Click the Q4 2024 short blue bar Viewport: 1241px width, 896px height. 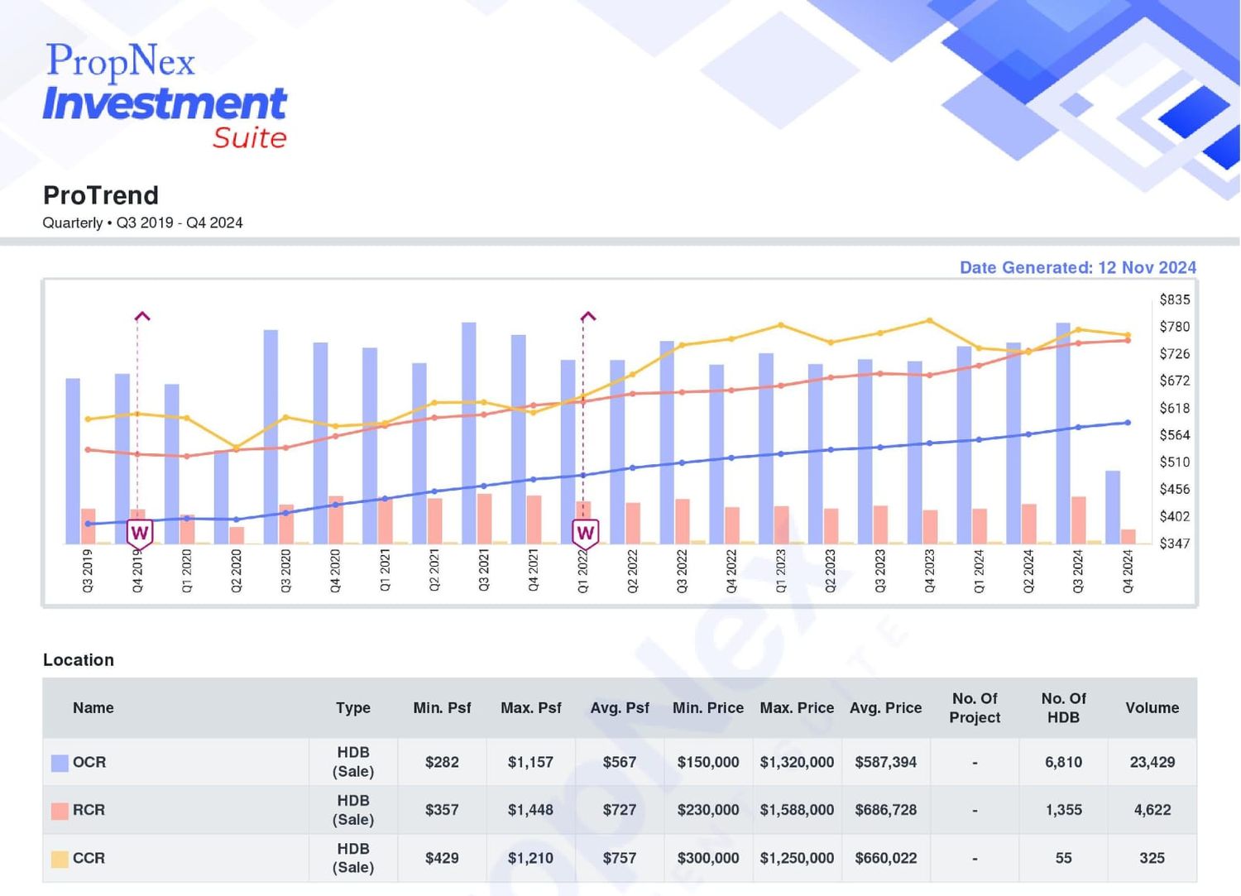pos(1113,507)
